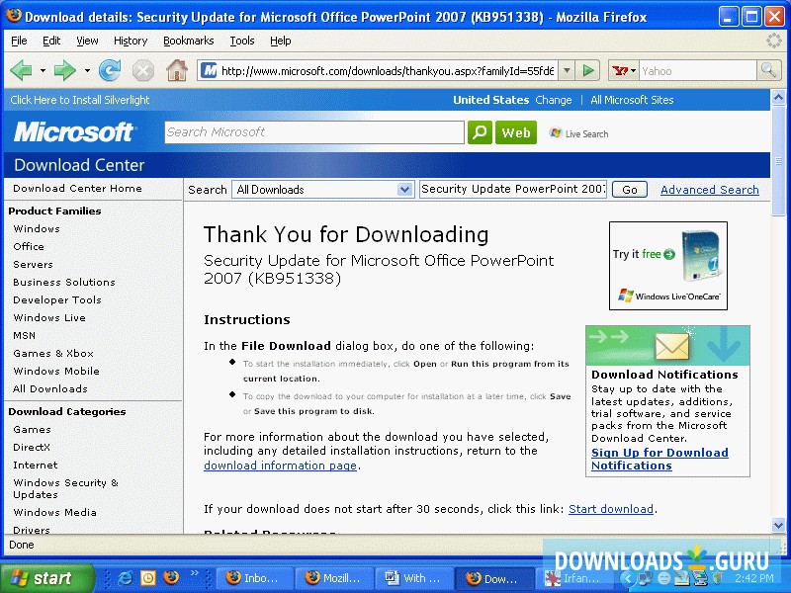Open the DirectX download category
Image resolution: width=791 pixels, height=593 pixels.
[32, 448]
